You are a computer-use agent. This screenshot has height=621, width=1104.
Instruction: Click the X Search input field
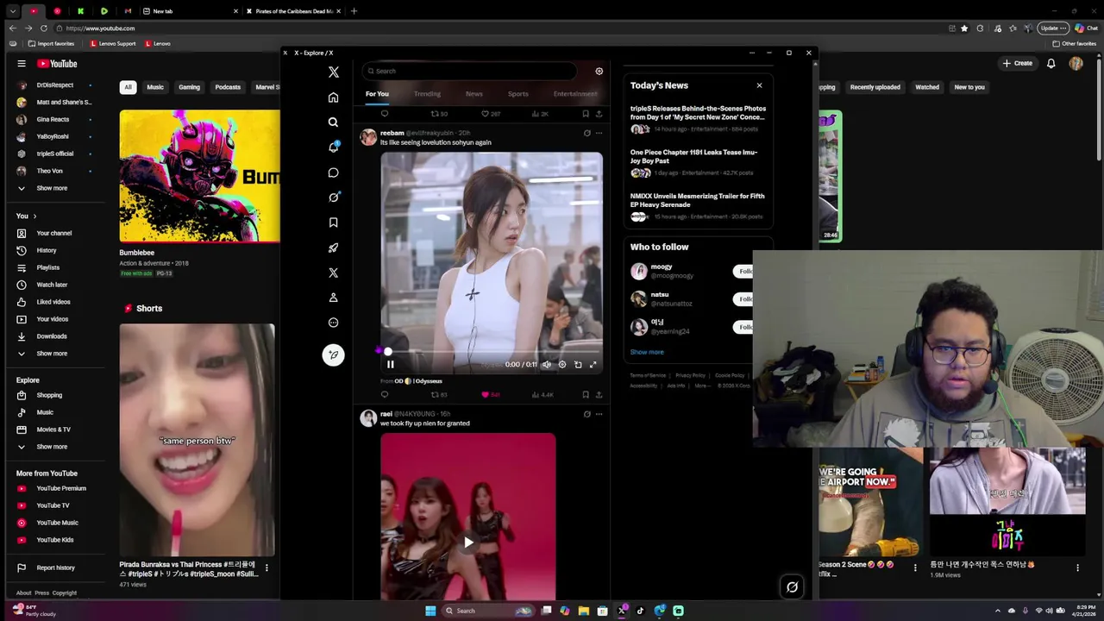point(470,72)
